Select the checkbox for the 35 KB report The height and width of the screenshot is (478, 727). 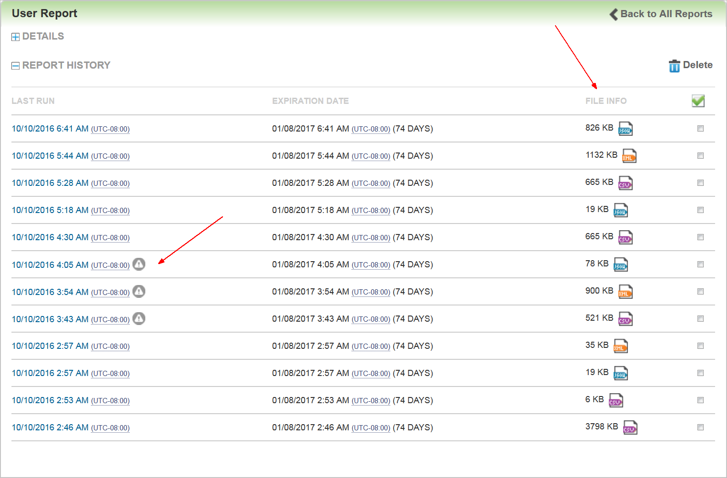tap(700, 346)
